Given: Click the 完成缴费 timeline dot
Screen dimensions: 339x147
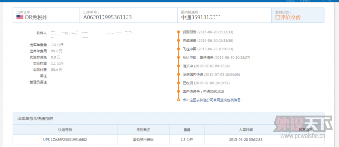Looking at the screenshot, I should (x=178, y=41).
